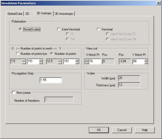Switch to the Global Data tab
Screen dimensions: 162x139
click(15, 14)
